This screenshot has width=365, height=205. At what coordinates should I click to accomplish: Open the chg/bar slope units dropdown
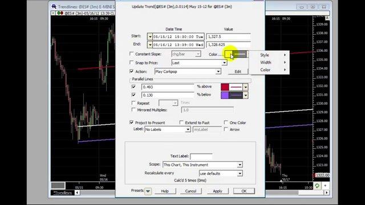[x=198, y=54]
